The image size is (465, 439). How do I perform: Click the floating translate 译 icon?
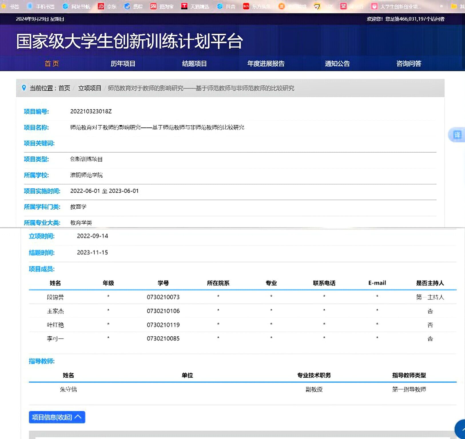point(457,135)
